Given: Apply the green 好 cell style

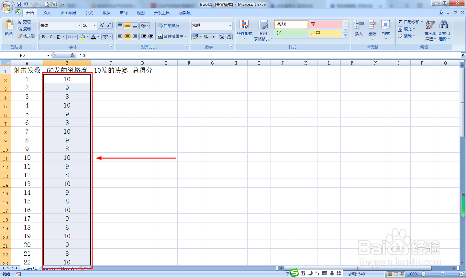Looking at the screenshot, I should [291, 33].
